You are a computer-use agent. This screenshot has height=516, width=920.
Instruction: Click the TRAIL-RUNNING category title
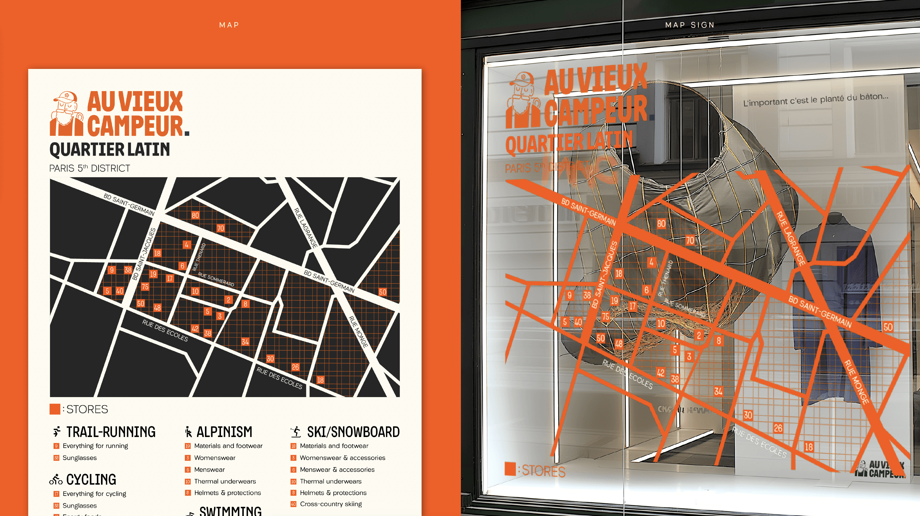click(x=111, y=432)
